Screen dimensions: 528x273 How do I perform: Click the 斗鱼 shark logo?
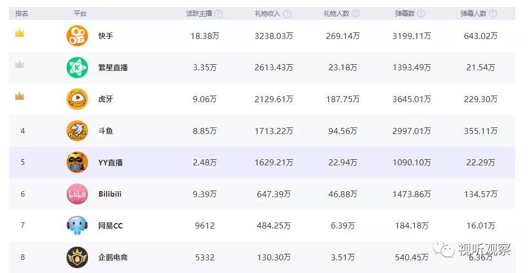pos(77,130)
